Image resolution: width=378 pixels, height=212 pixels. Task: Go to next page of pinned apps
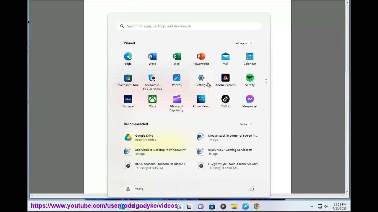(x=266, y=83)
